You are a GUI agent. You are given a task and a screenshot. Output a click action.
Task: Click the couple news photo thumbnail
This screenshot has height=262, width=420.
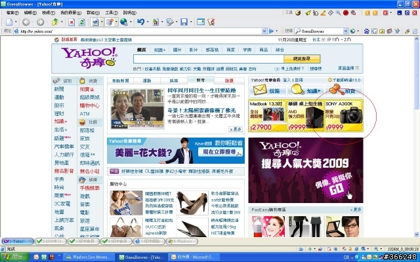pos(137,109)
